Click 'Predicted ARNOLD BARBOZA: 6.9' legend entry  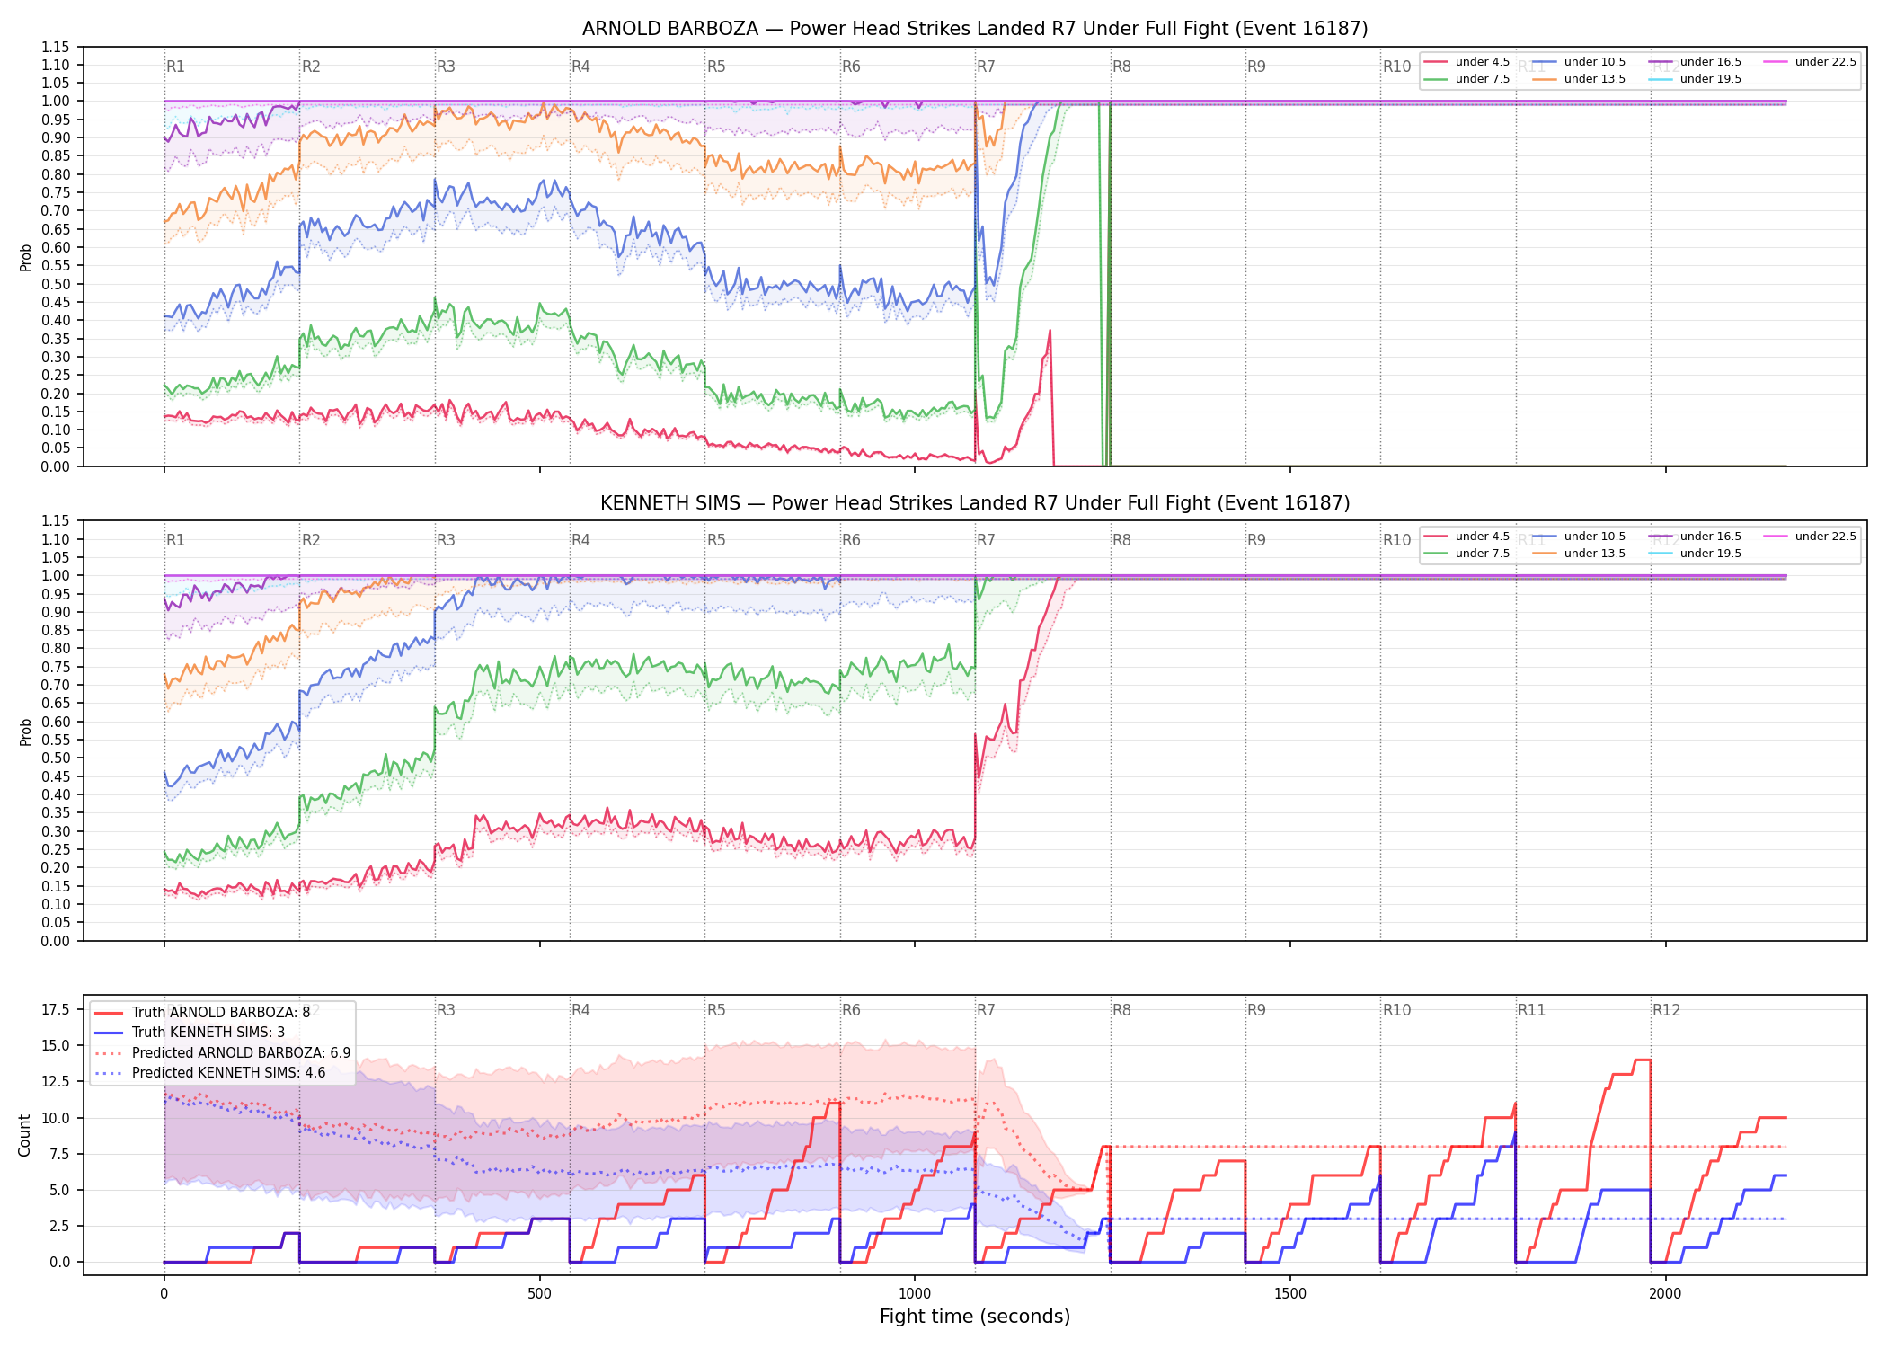point(222,1052)
